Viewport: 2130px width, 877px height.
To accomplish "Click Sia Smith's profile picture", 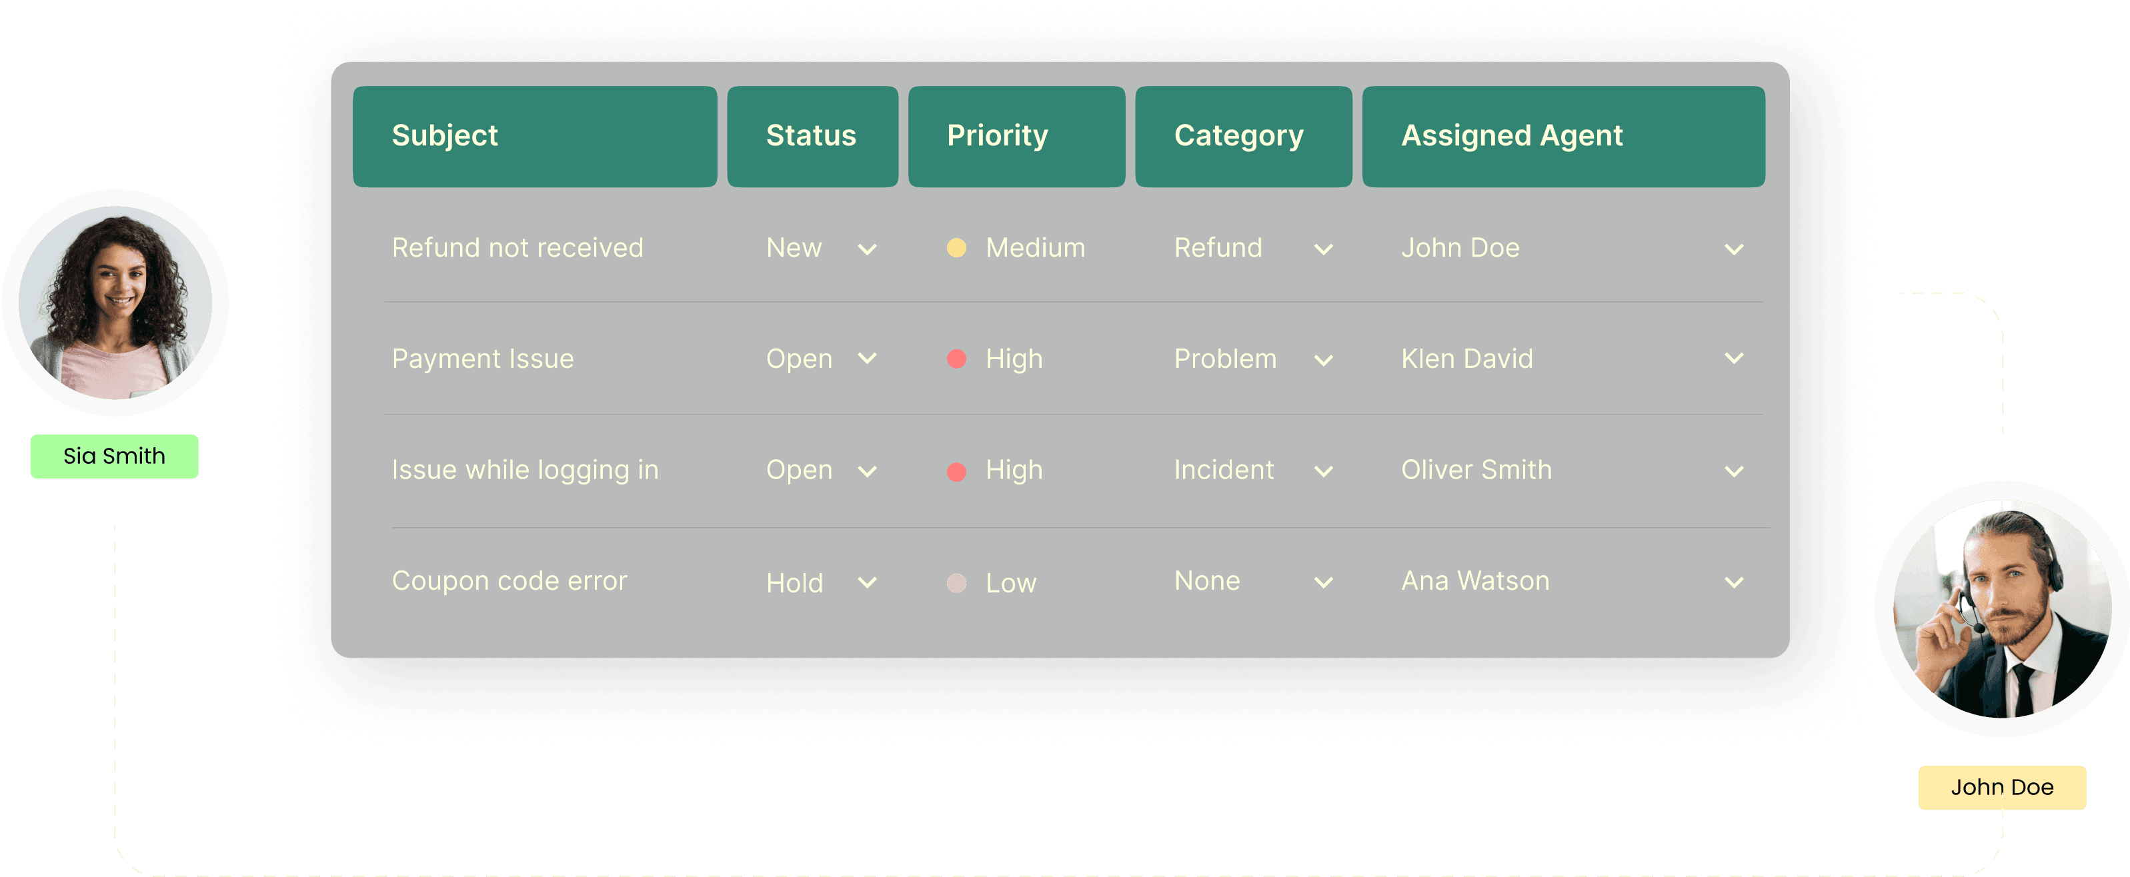I will pyautogui.click(x=116, y=306).
